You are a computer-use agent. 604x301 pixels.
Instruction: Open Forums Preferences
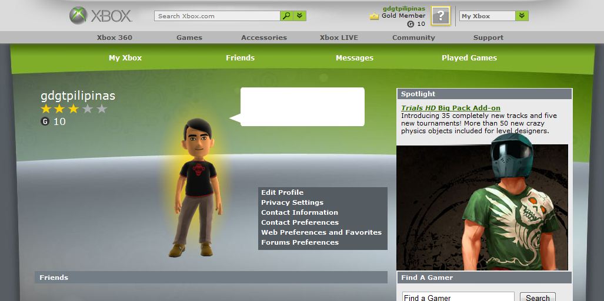tap(300, 242)
